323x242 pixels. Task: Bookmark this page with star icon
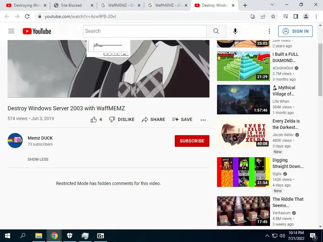(x=273, y=16)
